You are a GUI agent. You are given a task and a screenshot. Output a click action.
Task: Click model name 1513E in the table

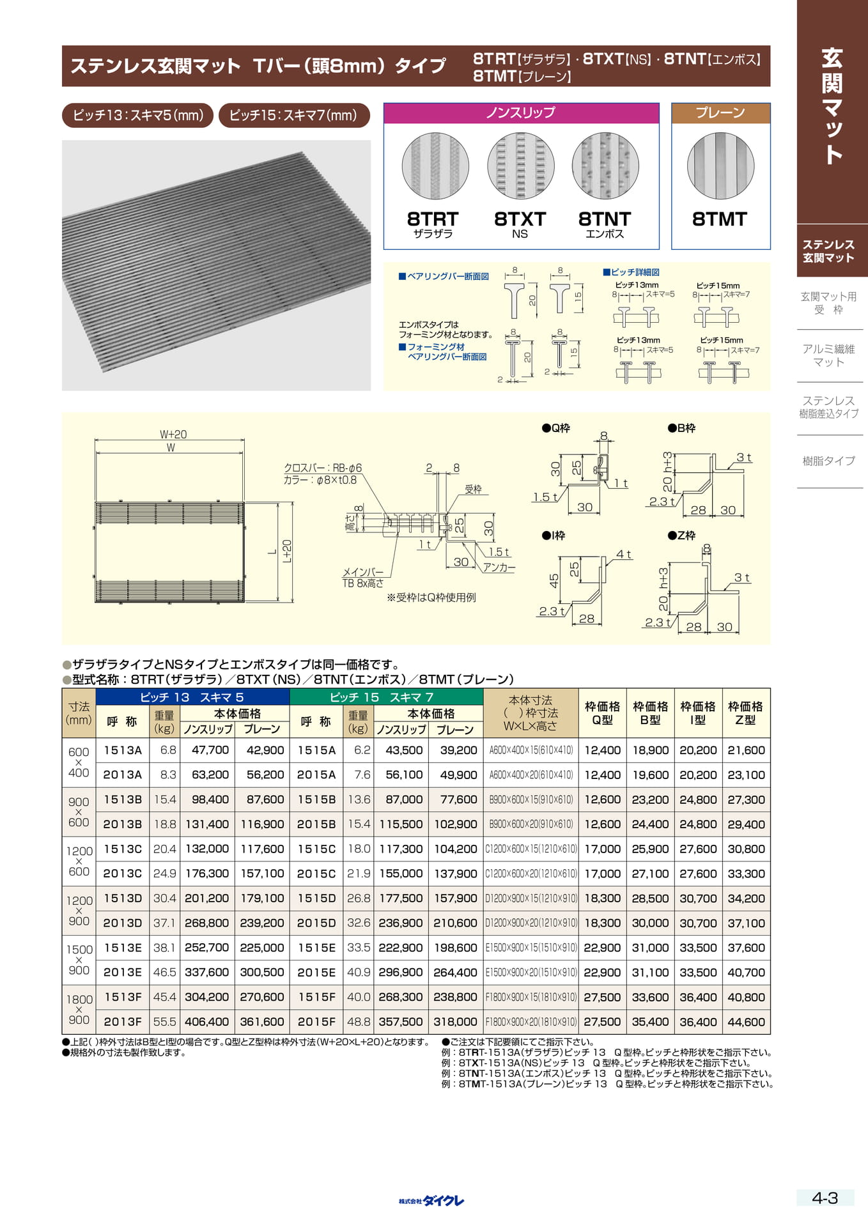pyautogui.click(x=123, y=948)
